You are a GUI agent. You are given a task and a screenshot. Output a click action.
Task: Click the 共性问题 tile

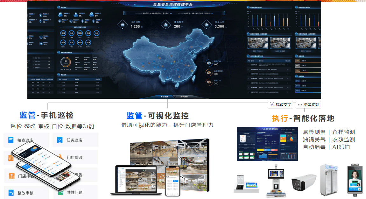pos(74,192)
